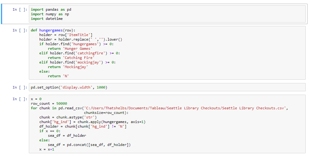The image size is (310, 156).
Task: Click the read_csv chunk loop cell
Action: point(167,124)
